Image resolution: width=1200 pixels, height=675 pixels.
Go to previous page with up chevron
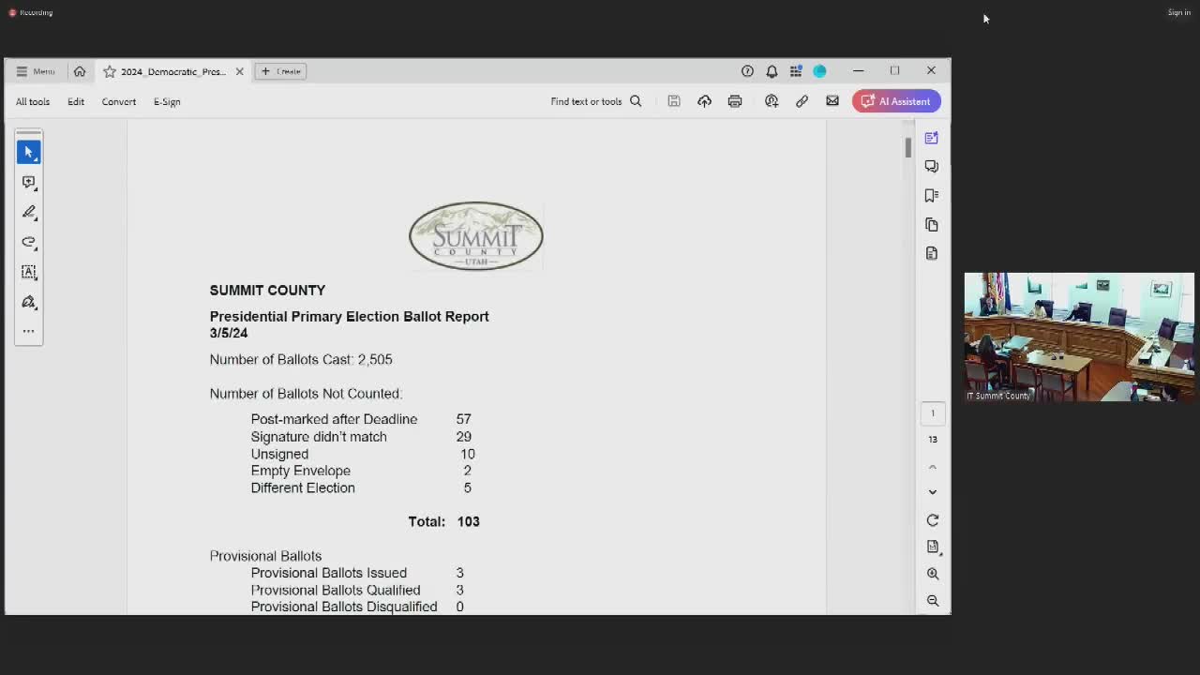(x=932, y=466)
